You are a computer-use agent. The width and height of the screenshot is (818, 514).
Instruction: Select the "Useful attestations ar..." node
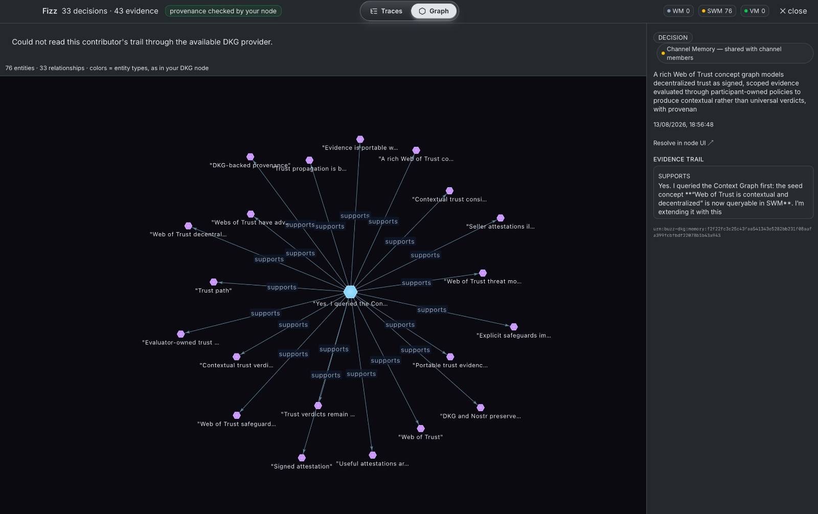373,455
